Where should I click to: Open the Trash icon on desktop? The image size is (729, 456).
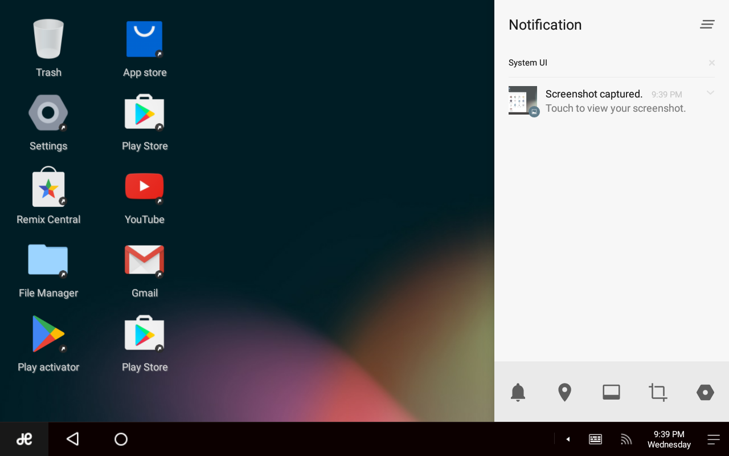pyautogui.click(x=48, y=40)
